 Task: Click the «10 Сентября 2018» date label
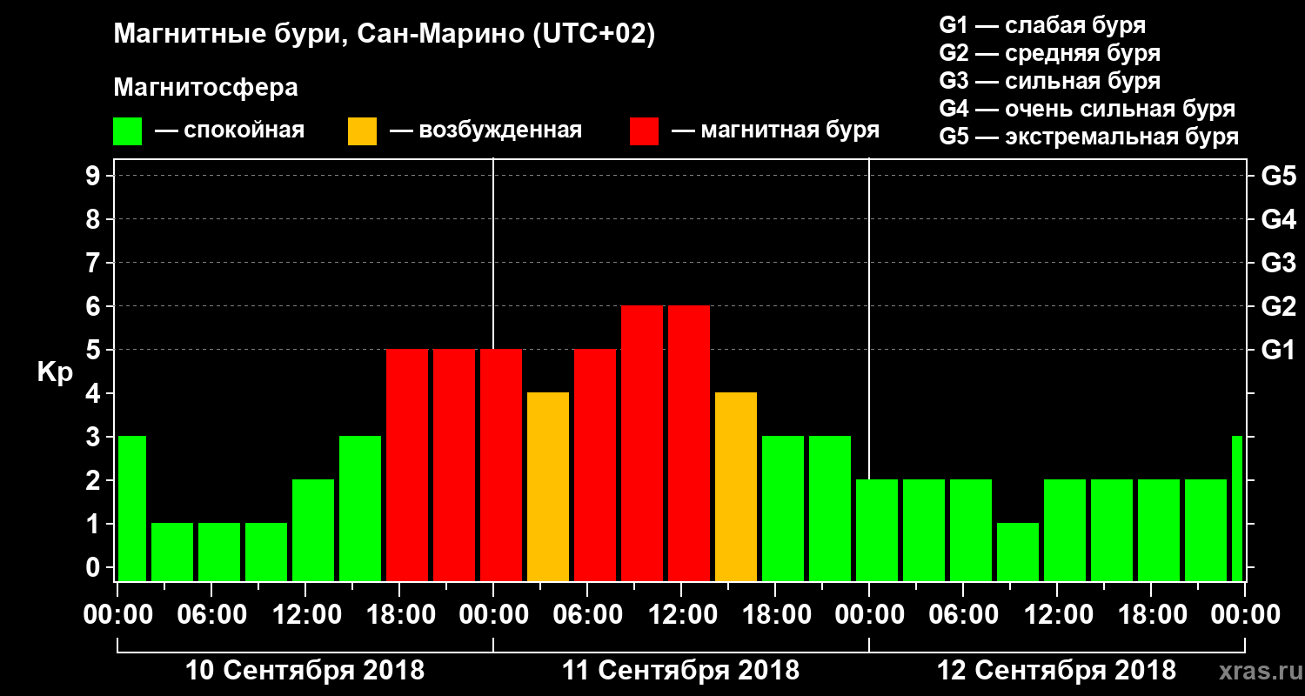304,671
